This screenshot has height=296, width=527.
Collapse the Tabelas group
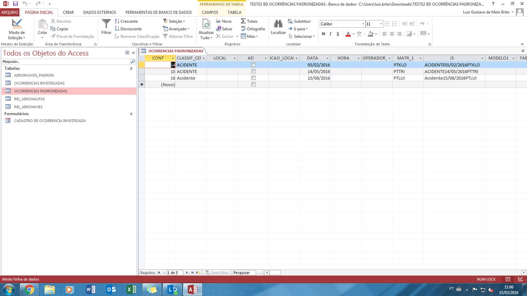coord(131,68)
